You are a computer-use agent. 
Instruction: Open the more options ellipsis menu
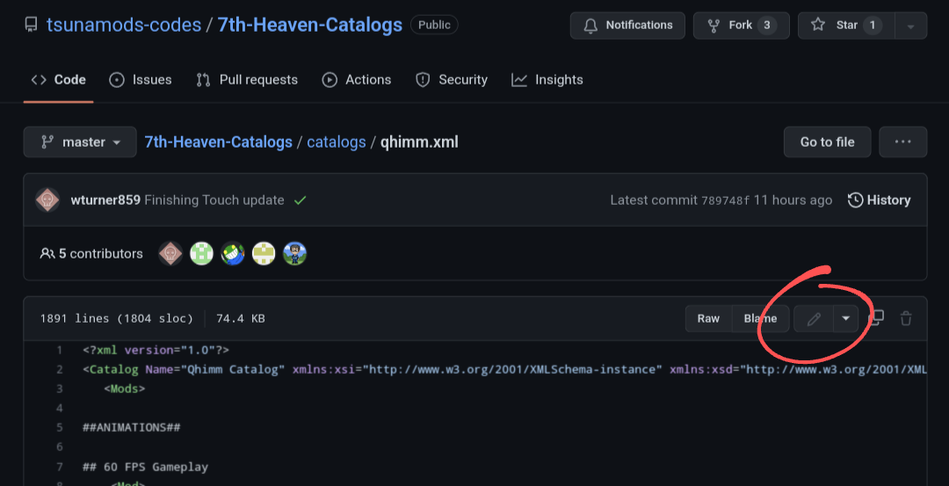coord(903,142)
